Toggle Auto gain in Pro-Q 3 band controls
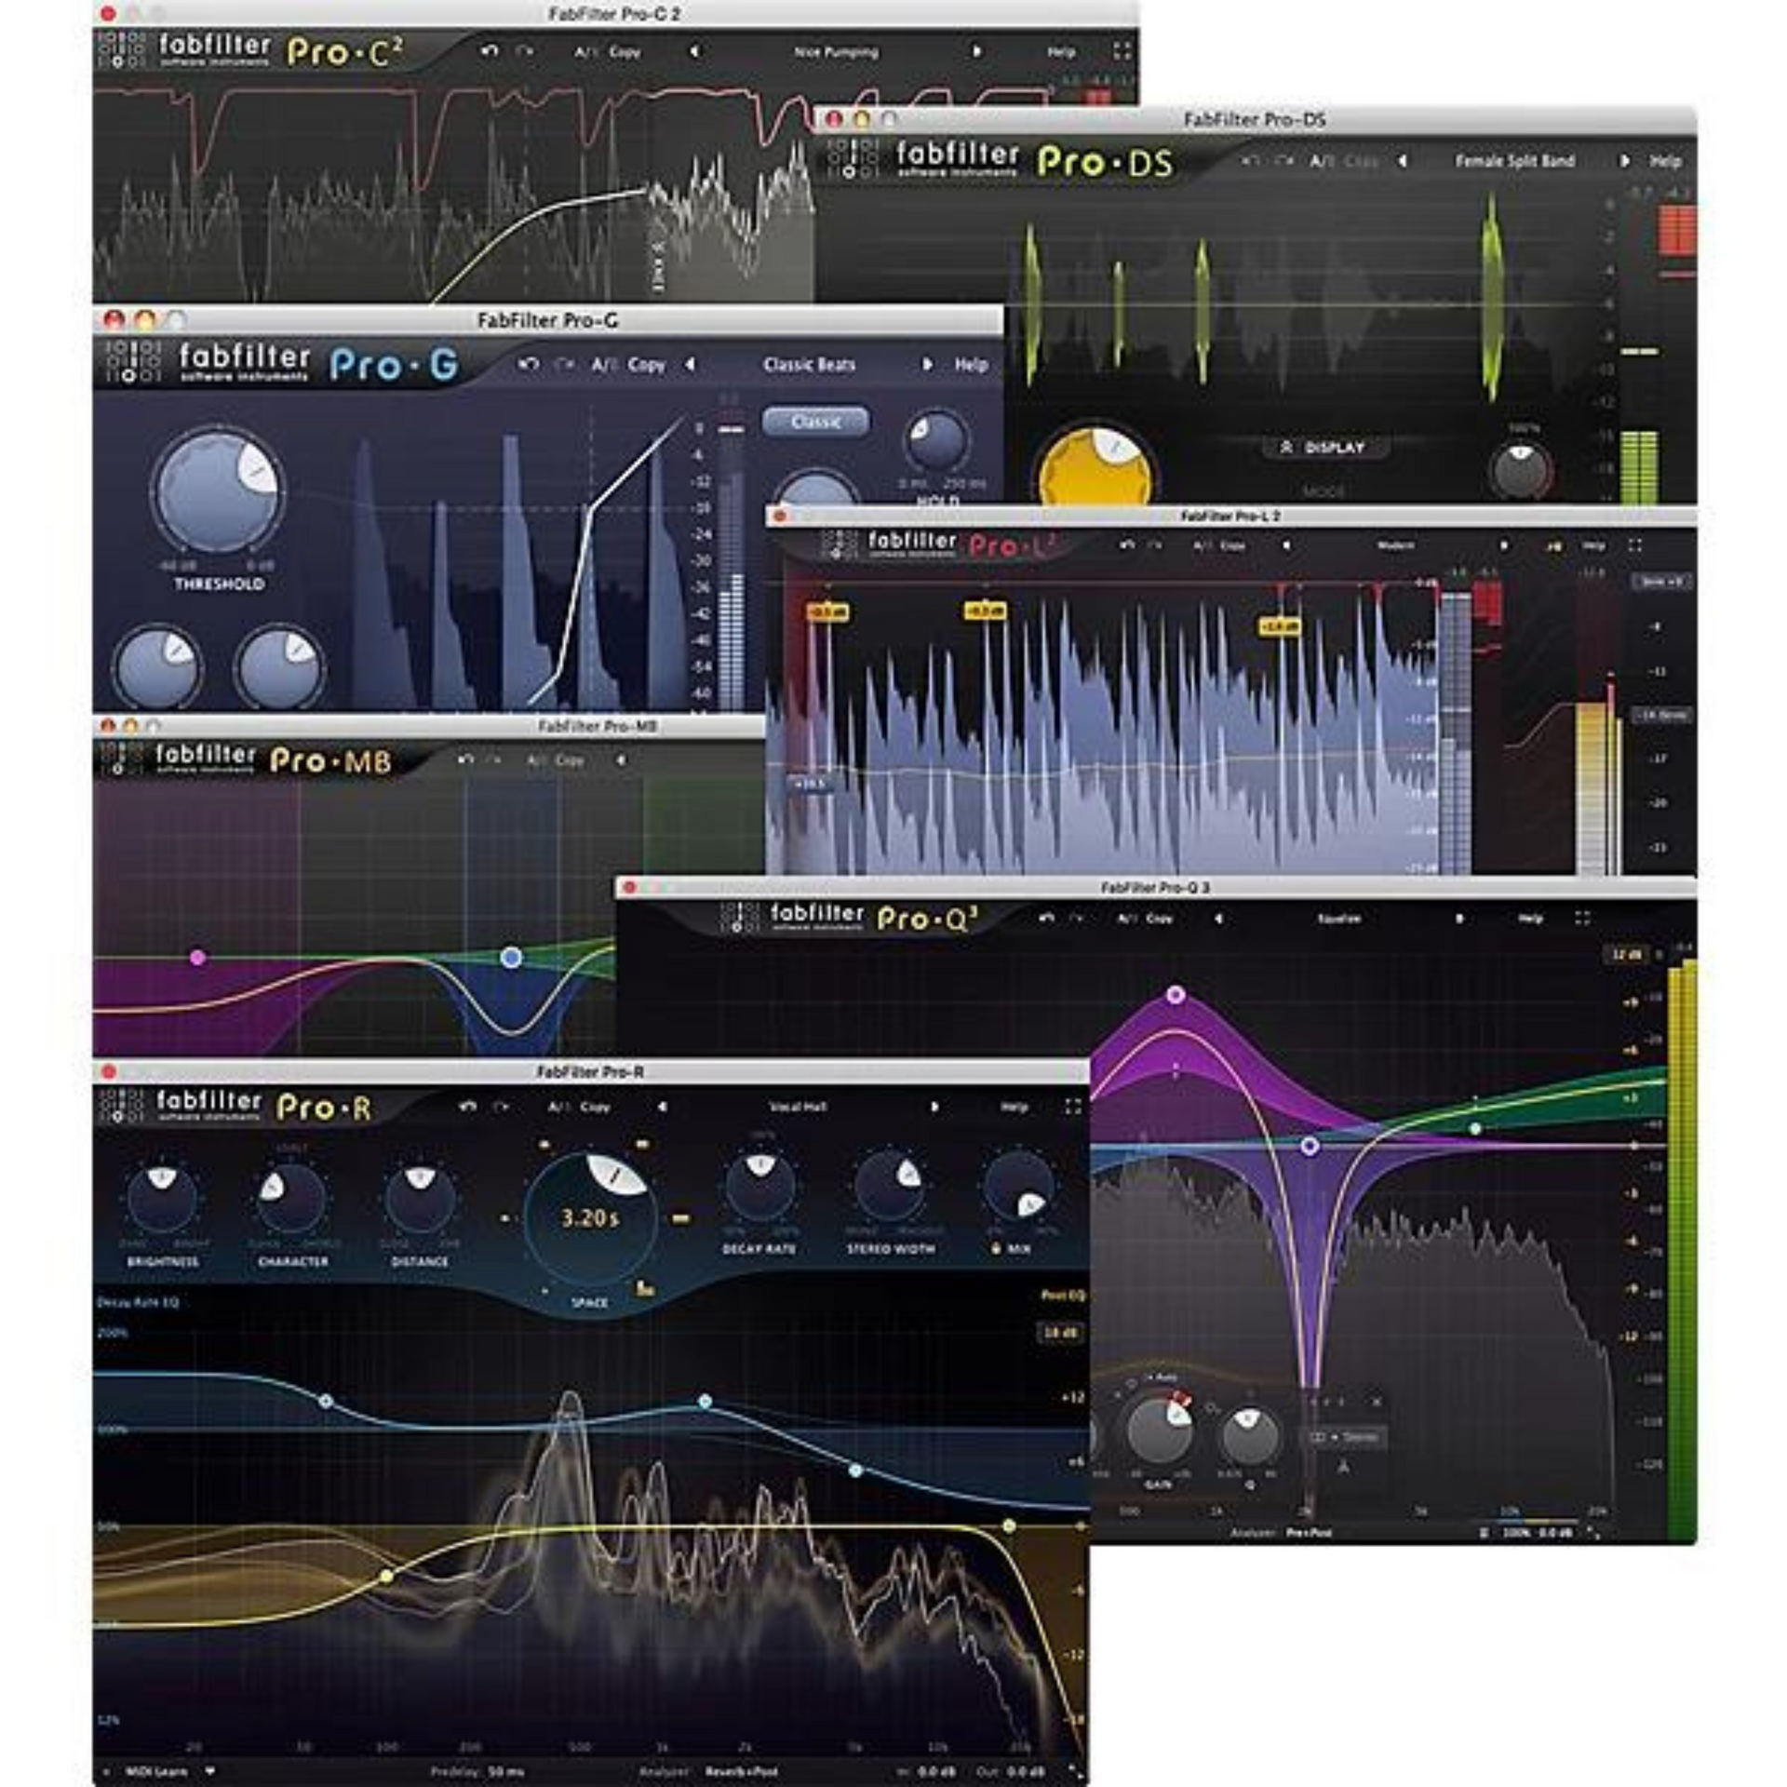 coord(1160,1377)
